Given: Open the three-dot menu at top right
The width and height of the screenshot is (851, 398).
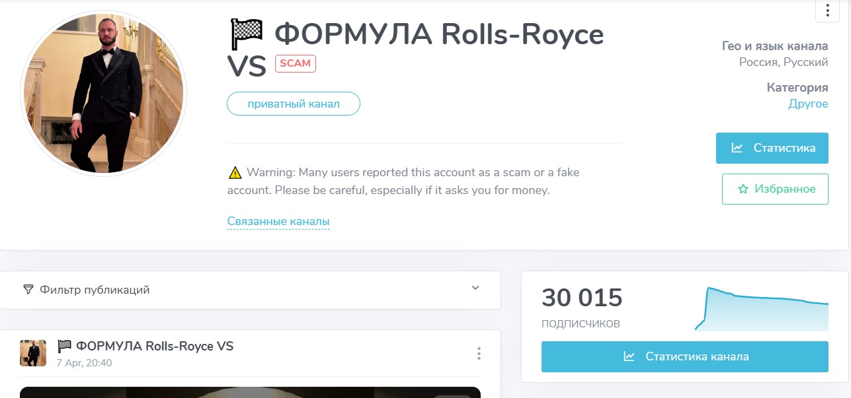Looking at the screenshot, I should click(x=827, y=11).
